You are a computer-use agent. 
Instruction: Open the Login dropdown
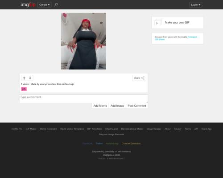(x=195, y=5)
